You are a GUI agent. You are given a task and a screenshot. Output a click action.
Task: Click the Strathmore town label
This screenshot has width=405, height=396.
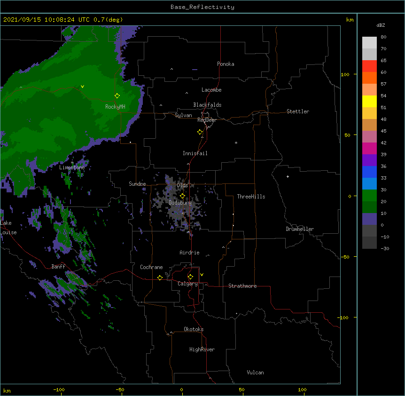(242, 286)
